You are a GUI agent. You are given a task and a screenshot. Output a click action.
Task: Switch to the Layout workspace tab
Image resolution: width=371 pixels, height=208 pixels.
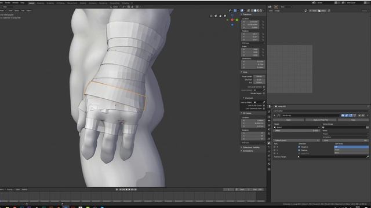[31, 3]
